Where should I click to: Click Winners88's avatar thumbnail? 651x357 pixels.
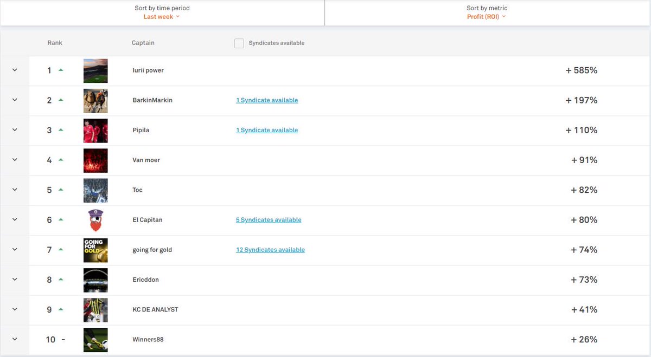pos(95,340)
